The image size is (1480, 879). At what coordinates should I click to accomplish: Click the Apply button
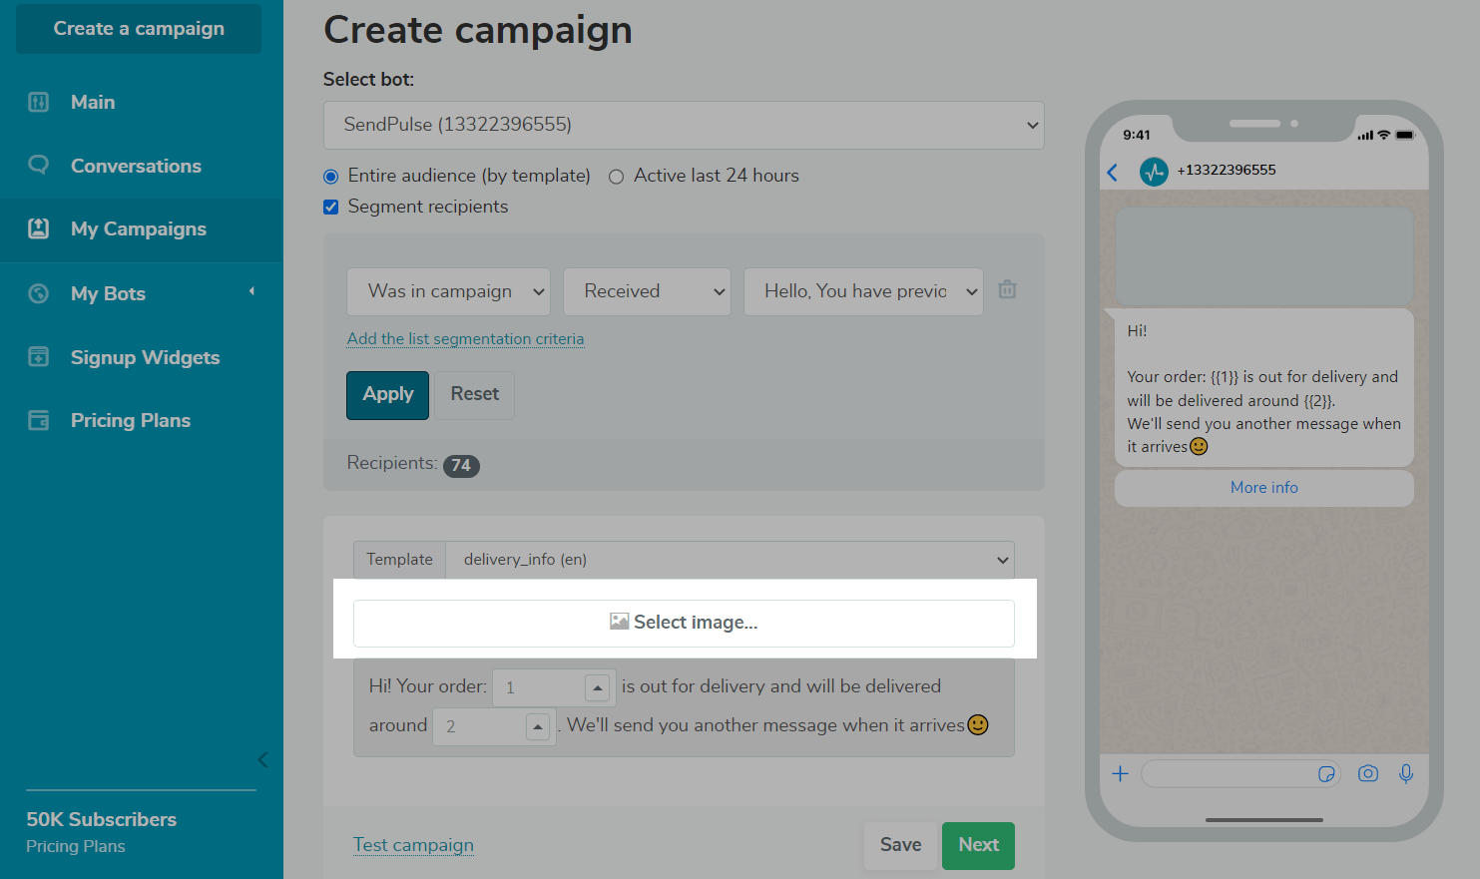click(x=388, y=395)
